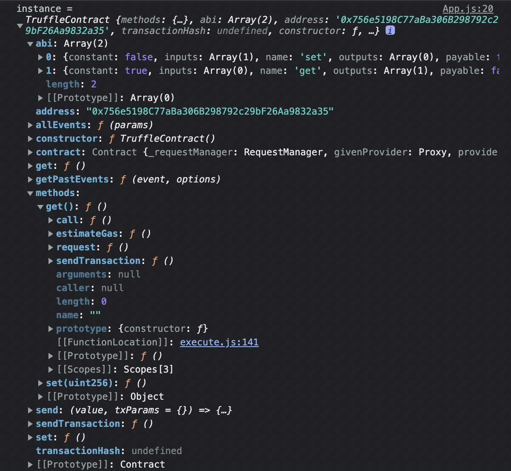Expand the allEvents function entry
The height and width of the screenshot is (471, 511).
30,125
